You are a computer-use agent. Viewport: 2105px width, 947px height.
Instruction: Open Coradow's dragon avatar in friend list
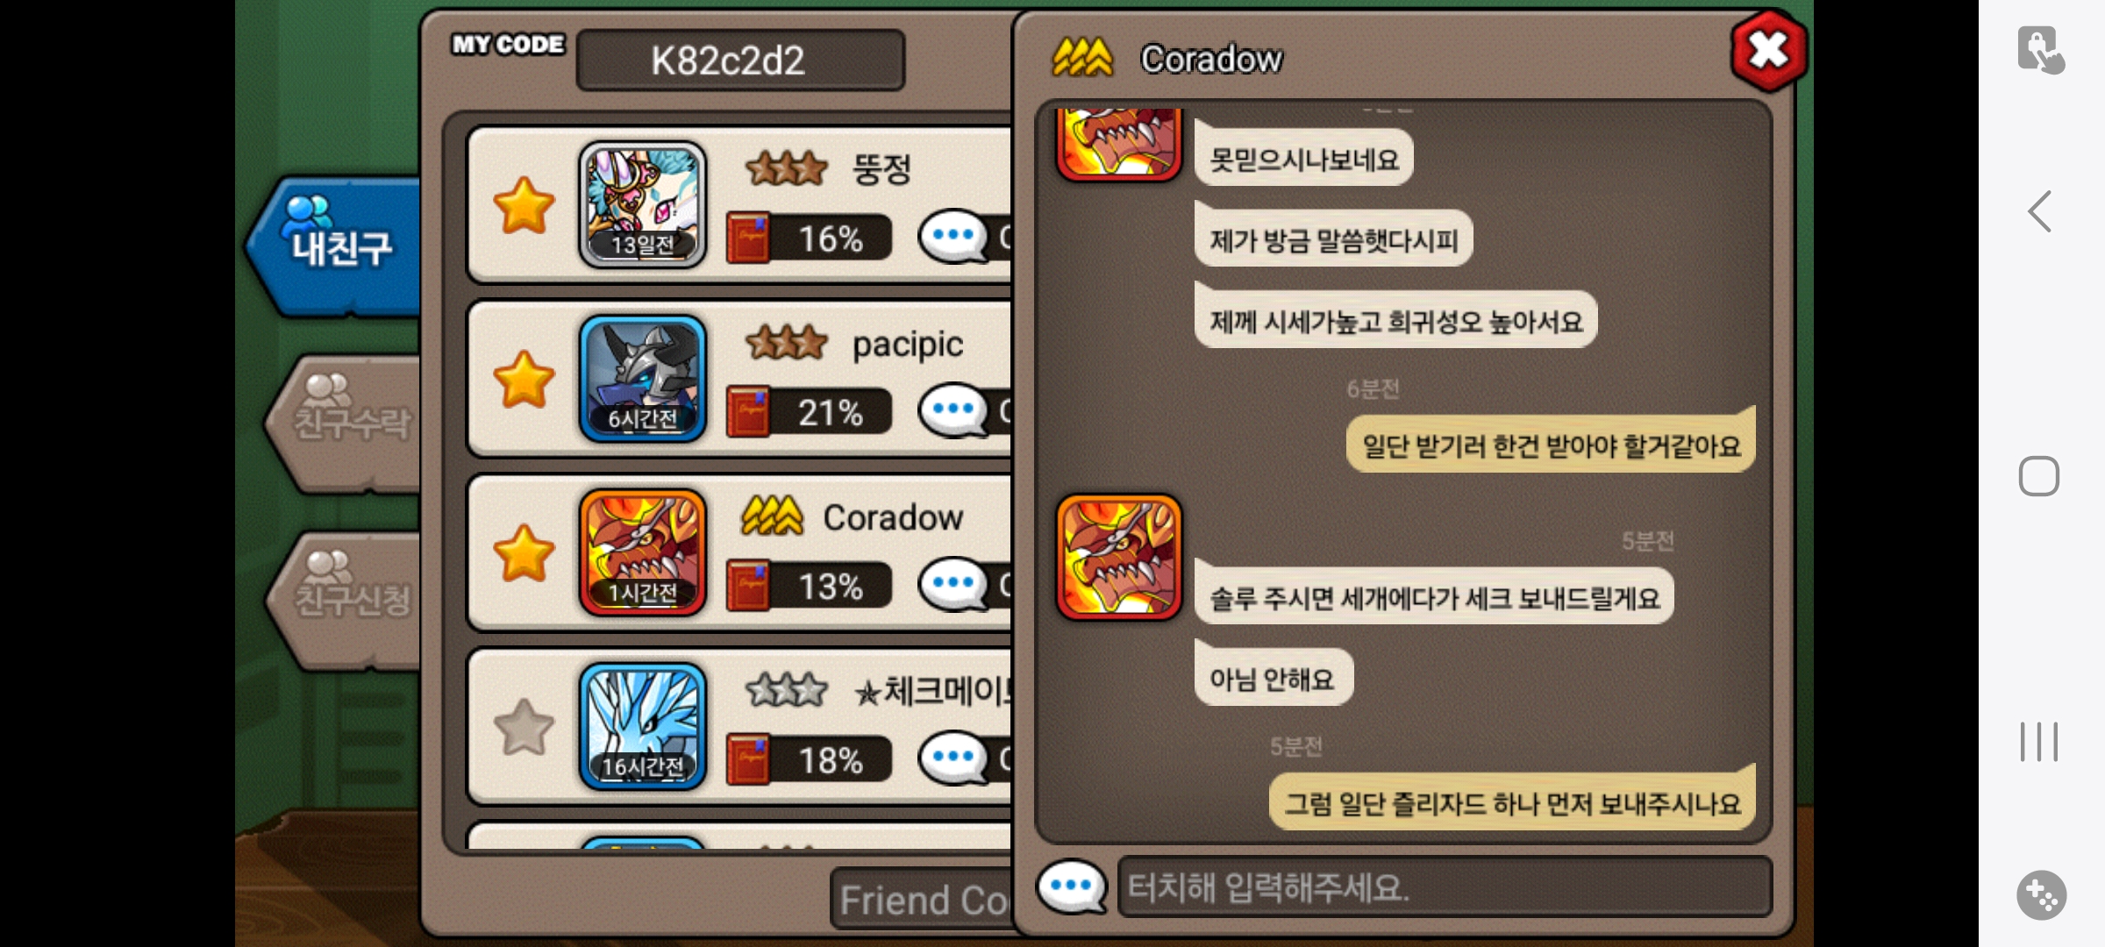click(x=643, y=552)
